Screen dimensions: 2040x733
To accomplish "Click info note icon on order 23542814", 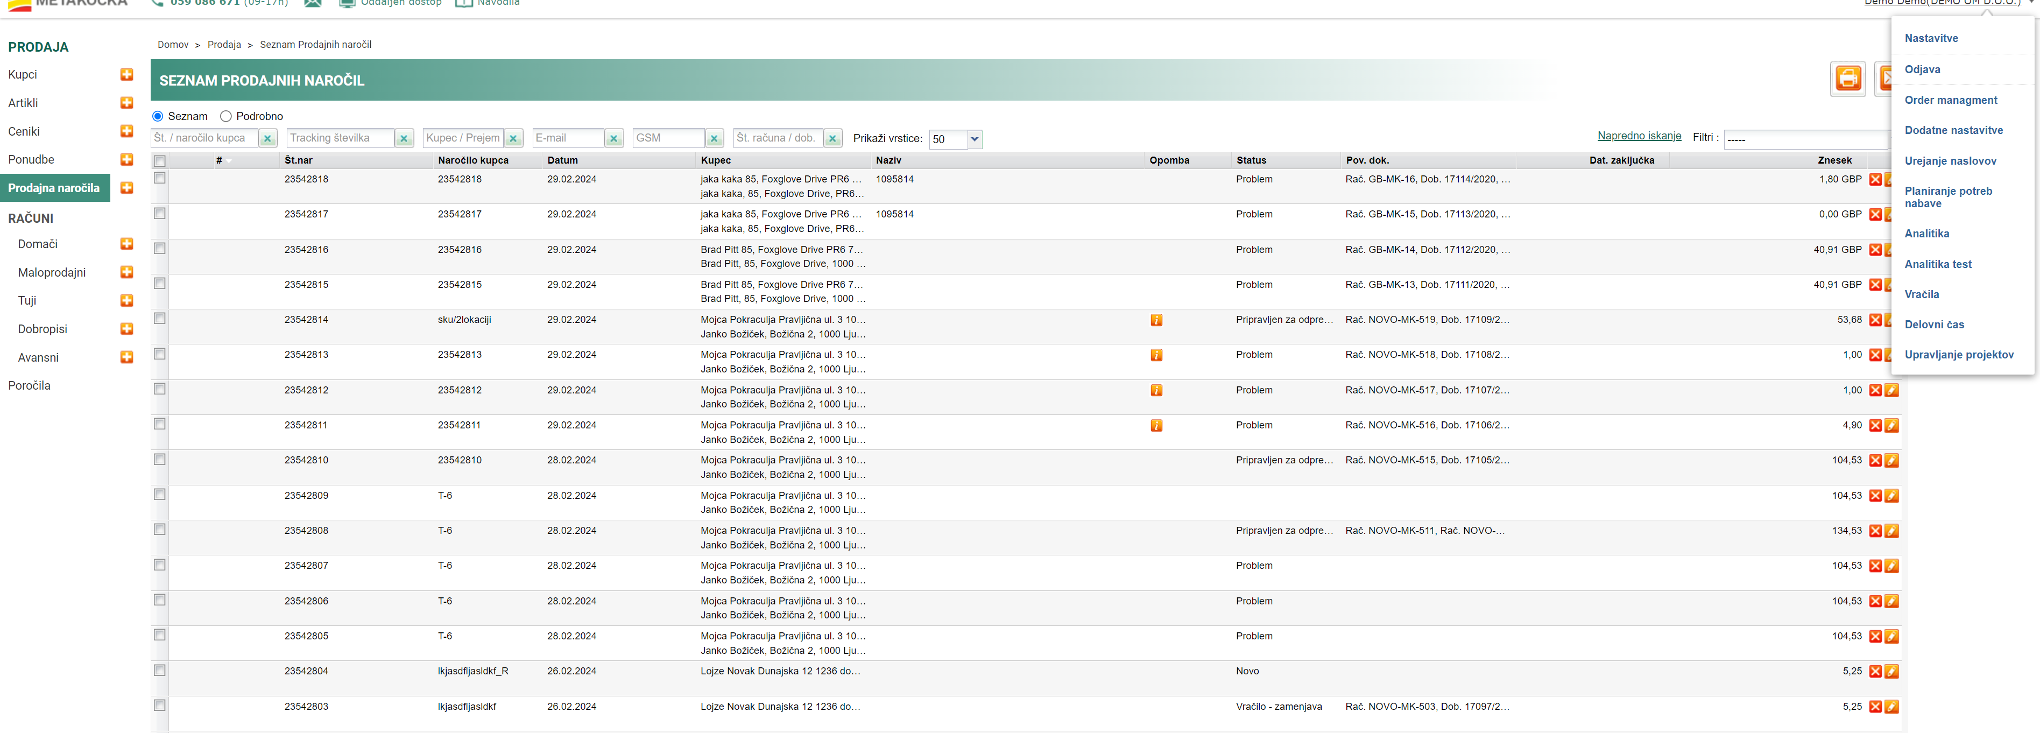I will (1156, 320).
